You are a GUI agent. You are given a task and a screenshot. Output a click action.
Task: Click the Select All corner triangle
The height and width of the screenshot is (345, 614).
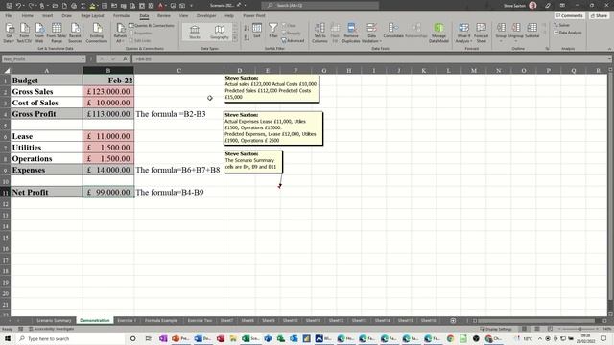click(x=7, y=70)
